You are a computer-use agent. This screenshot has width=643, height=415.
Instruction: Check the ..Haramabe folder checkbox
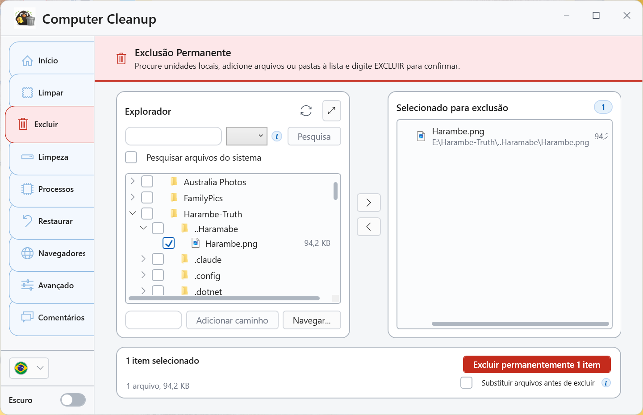pos(158,228)
